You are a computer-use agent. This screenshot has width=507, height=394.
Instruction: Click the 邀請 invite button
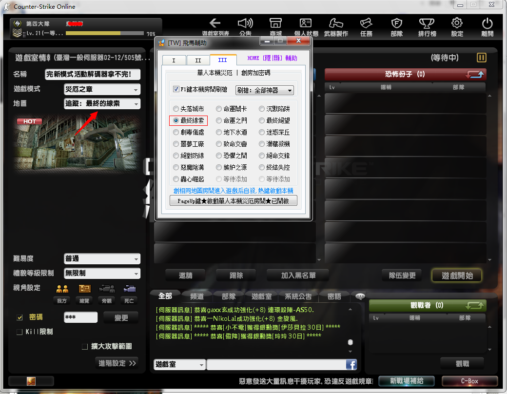click(x=185, y=276)
